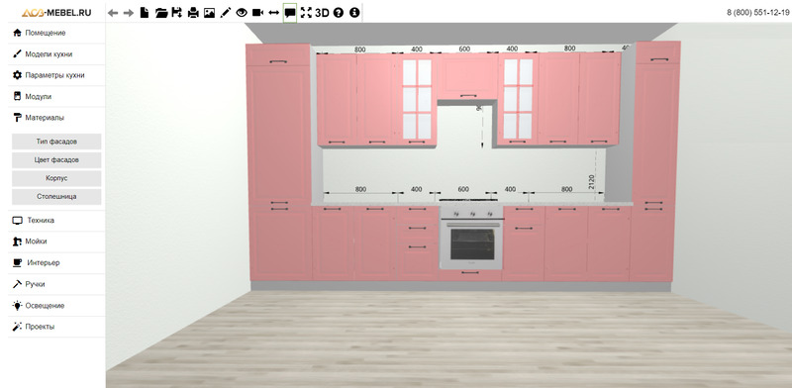
Task: Print the kitchen design
Action: pos(193,13)
